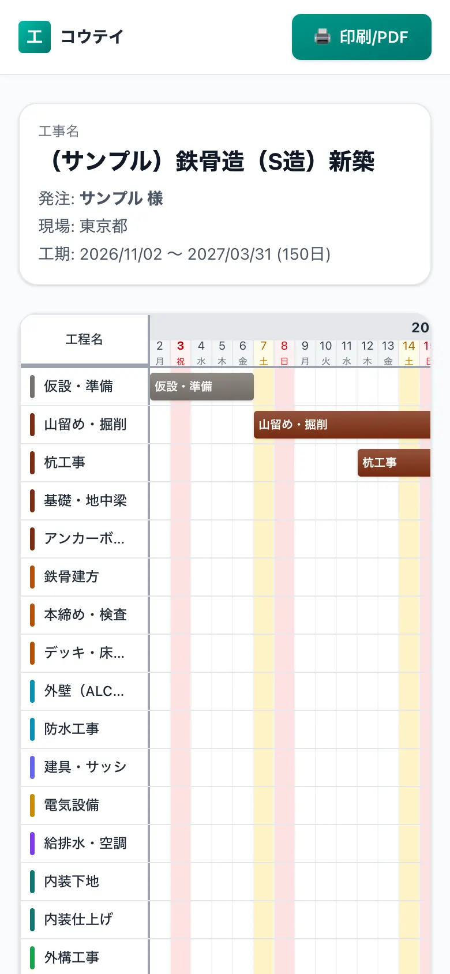Click the date 10 火 header

click(x=326, y=353)
